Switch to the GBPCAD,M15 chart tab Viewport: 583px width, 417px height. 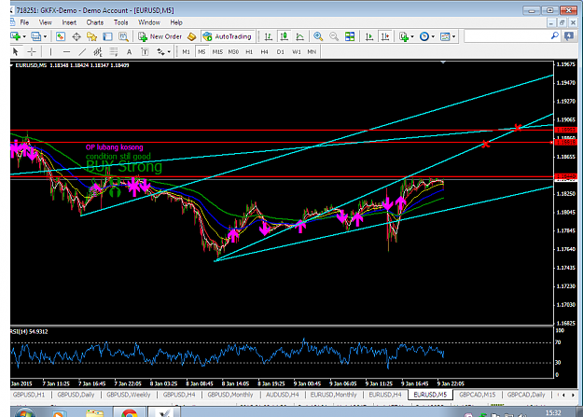coord(477,395)
